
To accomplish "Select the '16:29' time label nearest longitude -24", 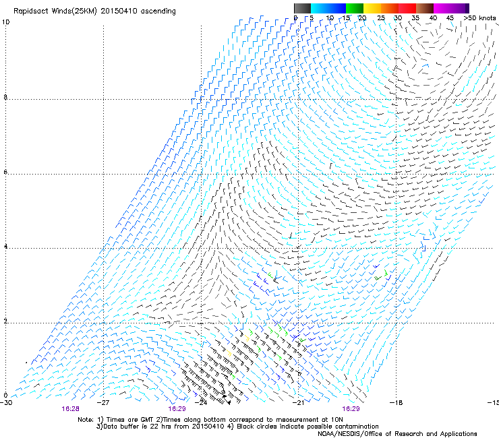I will [177, 409].
